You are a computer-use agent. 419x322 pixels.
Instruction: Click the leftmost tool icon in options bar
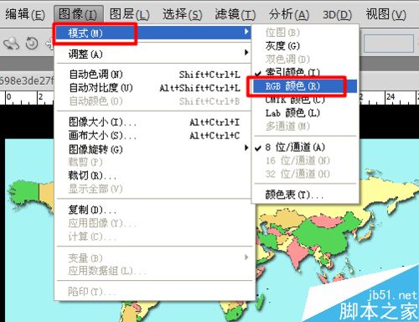pos(11,44)
